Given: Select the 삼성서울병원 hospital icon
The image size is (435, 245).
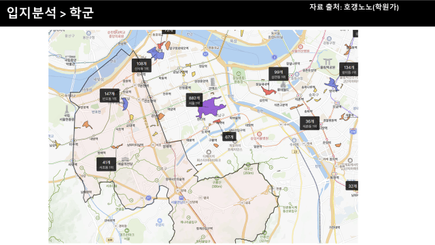Looking at the screenshot, I should (x=260, y=134).
